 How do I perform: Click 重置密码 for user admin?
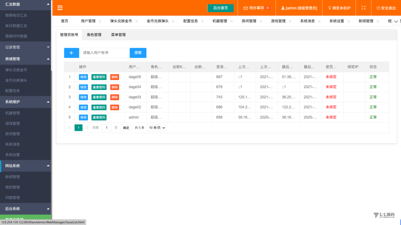[99, 117]
